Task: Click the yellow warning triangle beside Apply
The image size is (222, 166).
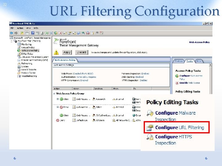Action: 56,52
